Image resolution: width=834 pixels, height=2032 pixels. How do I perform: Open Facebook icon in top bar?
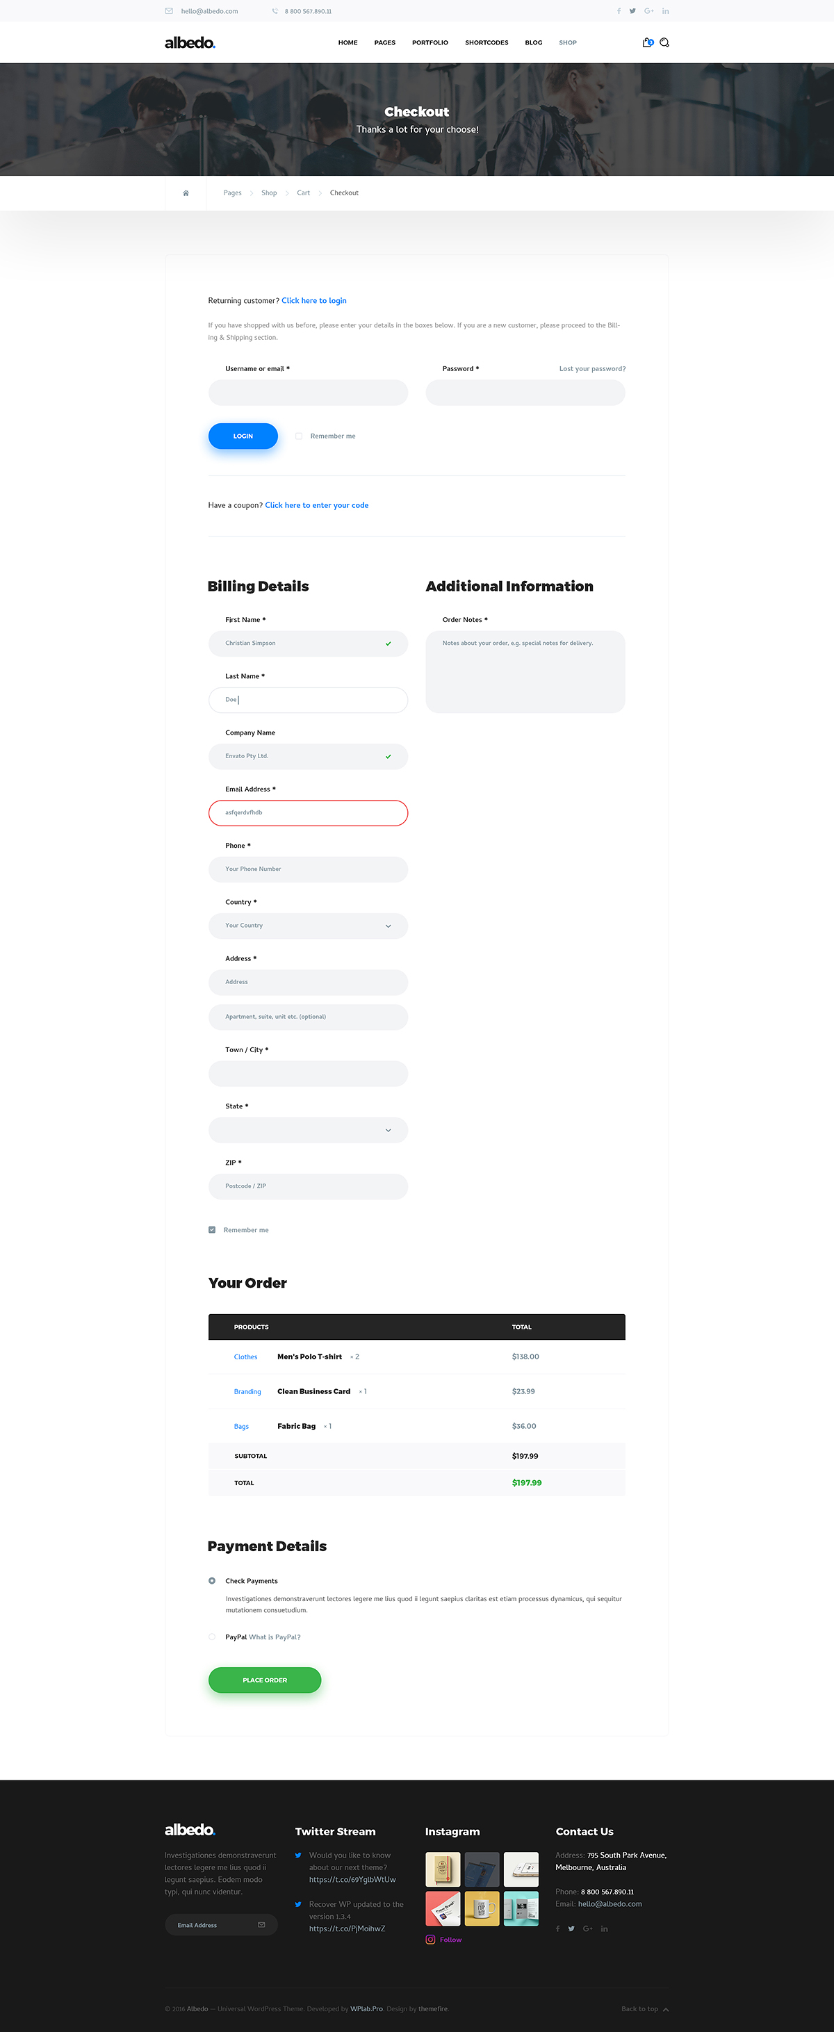[619, 11]
